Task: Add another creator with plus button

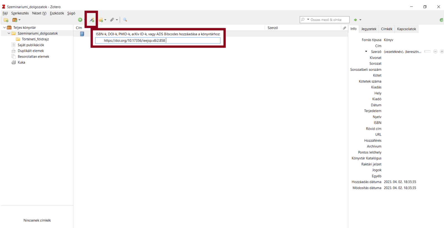Action: coord(442,52)
